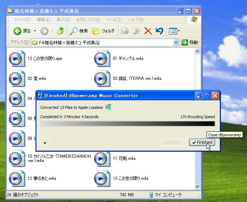Click the 12 夢のあと.m4a file name

coord(42,178)
